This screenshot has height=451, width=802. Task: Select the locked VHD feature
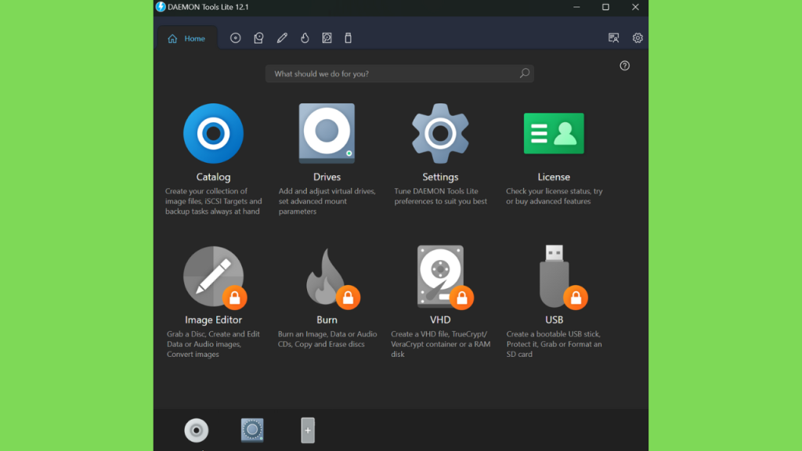click(x=440, y=276)
